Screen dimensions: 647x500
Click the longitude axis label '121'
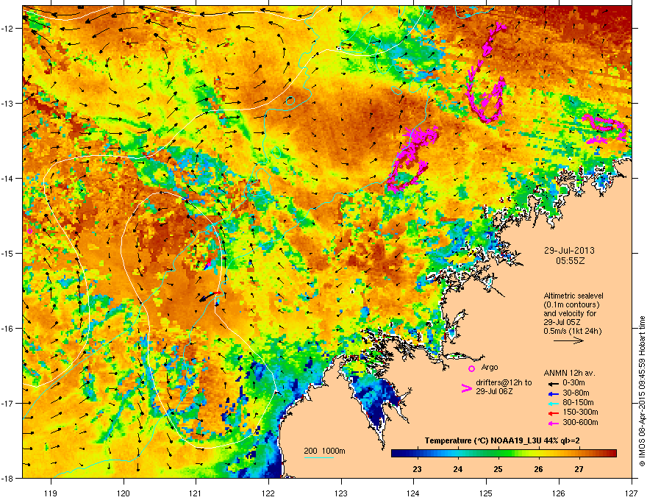tap(196, 493)
